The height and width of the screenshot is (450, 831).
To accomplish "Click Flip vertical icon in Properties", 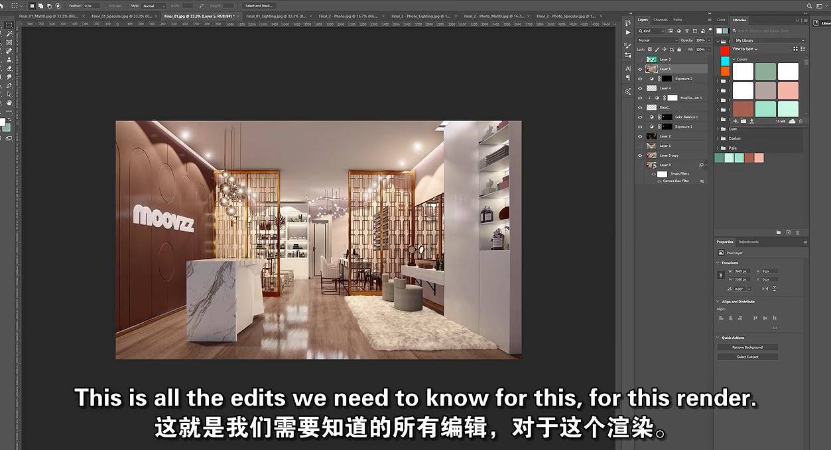I will click(x=774, y=289).
